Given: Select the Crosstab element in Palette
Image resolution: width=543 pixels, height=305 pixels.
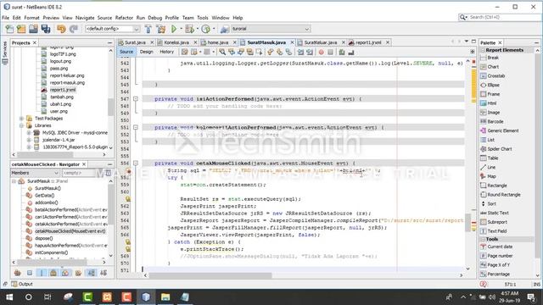Looking at the screenshot, I should coord(495,75).
